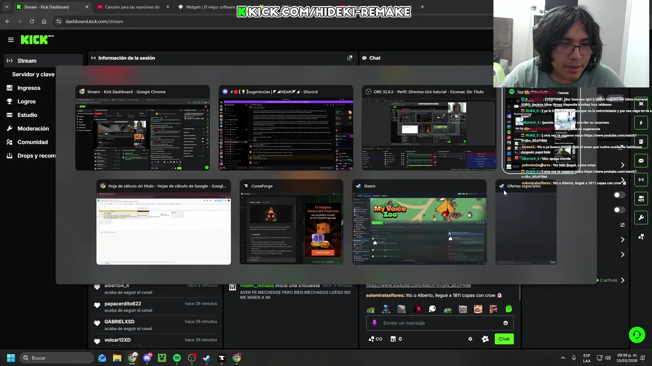Open the emoji picker in the message box
Image resolution: width=652 pixels, height=366 pixels.
pos(505,323)
